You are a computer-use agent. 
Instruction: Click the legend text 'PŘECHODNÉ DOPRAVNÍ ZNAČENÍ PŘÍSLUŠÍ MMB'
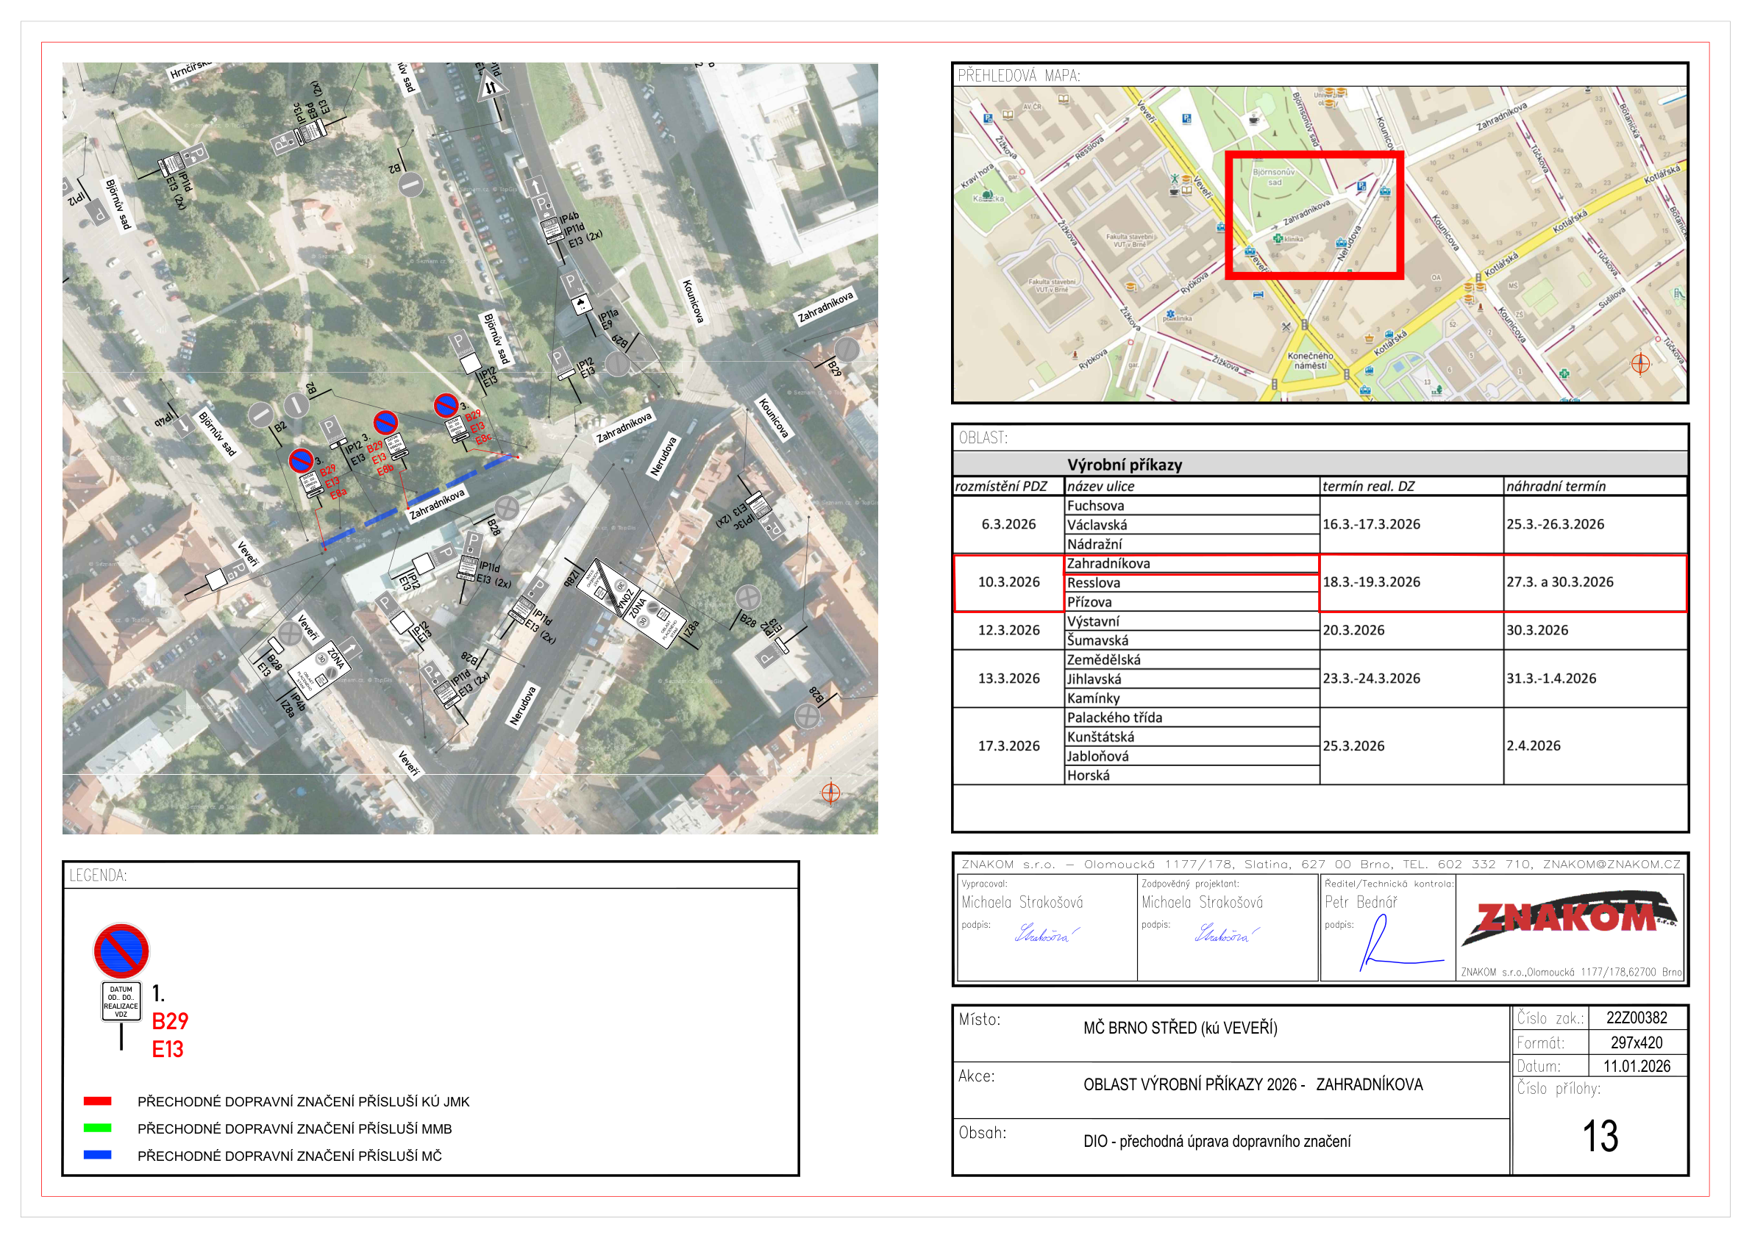(x=294, y=1129)
